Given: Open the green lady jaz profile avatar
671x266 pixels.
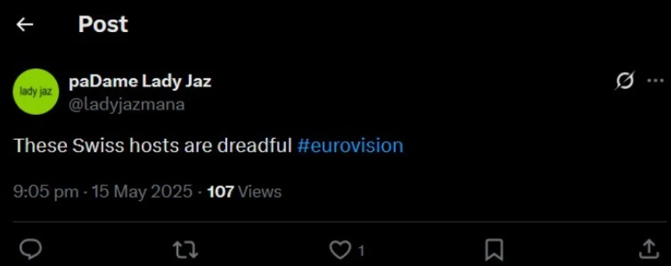Looking at the screenshot, I should tap(35, 91).
